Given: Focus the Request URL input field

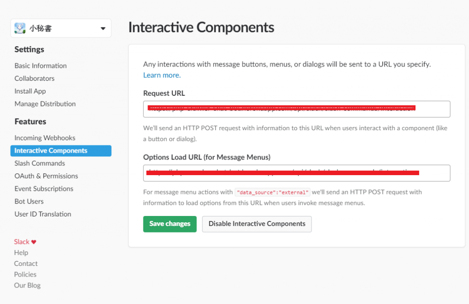Looking at the screenshot, I should click(296, 109).
